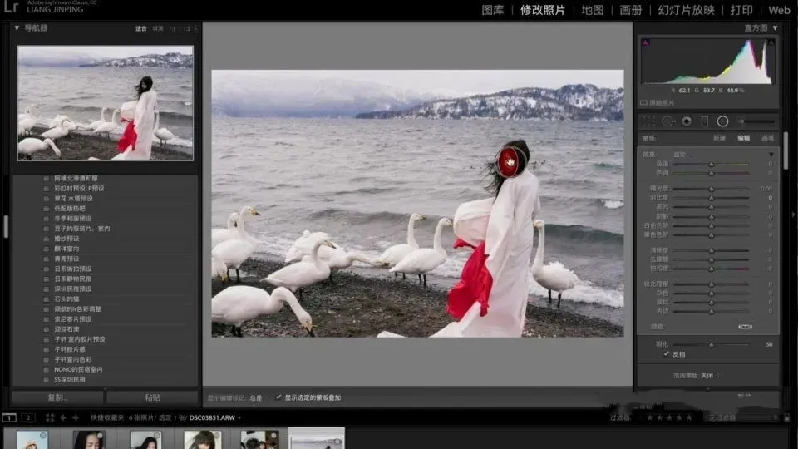Click the 复制 copy settings button

pyautogui.click(x=57, y=397)
